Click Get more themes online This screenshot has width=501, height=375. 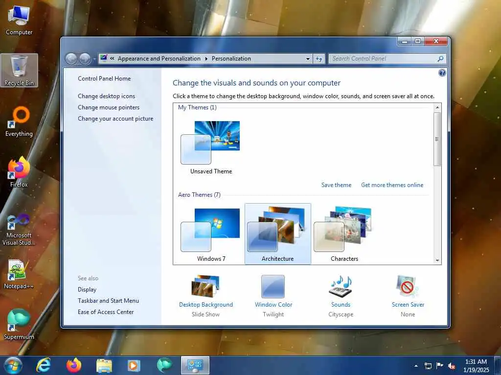(x=392, y=185)
